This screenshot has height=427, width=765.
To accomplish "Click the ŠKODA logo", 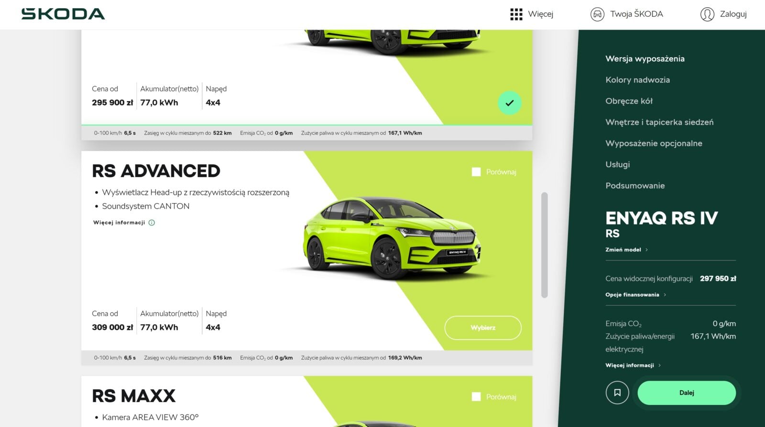I will tap(63, 14).
